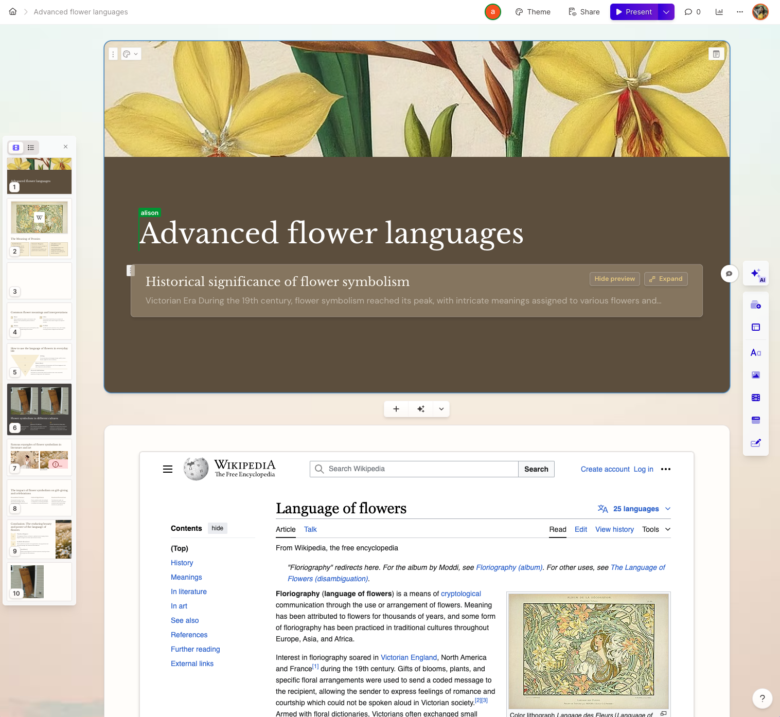Select slide thumbnail 8
This screenshot has height=717, width=780.
39,498
